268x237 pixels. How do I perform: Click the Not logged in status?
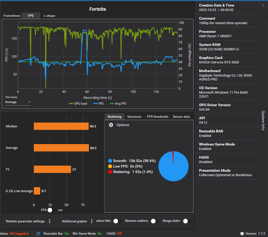tap(19, 234)
